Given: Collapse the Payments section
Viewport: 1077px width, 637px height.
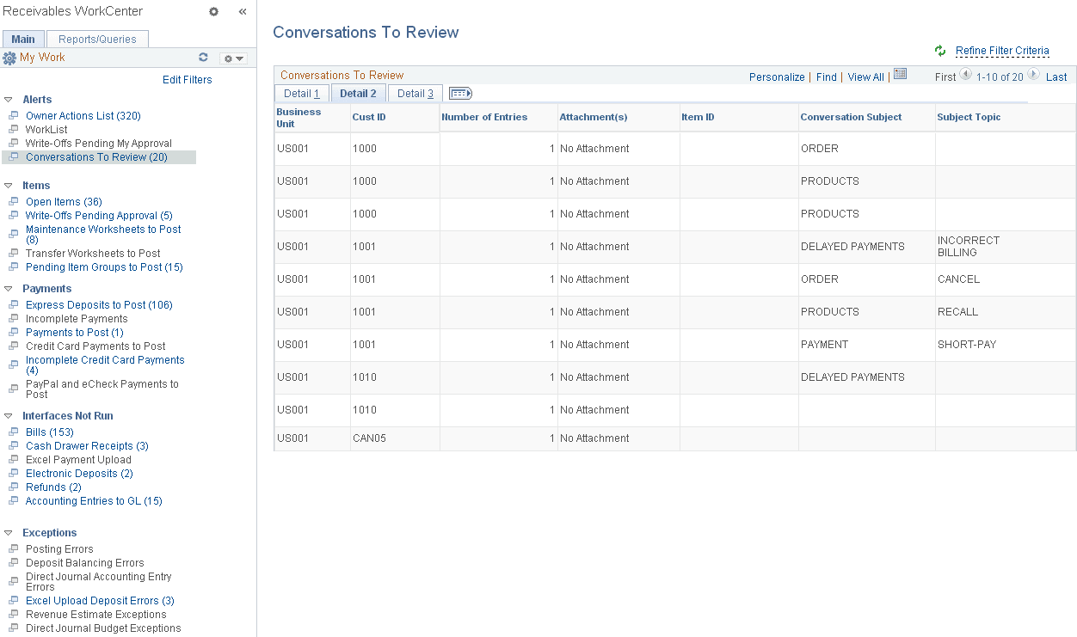Looking at the screenshot, I should (8, 289).
